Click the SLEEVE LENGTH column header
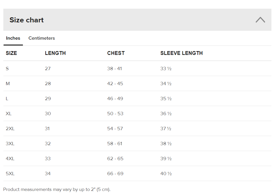This screenshot has width=276, height=195. coord(181,53)
